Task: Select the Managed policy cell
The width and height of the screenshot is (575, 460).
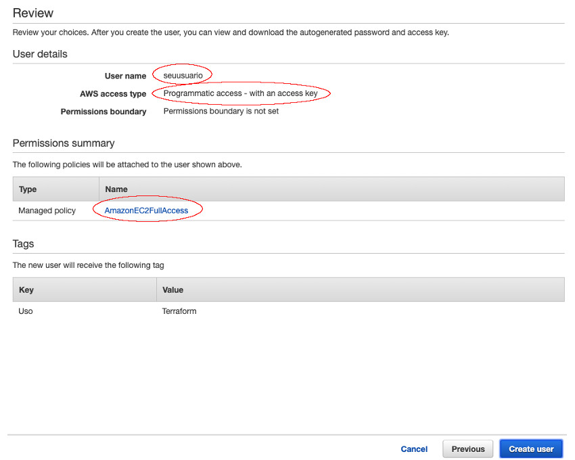Action: tap(47, 210)
